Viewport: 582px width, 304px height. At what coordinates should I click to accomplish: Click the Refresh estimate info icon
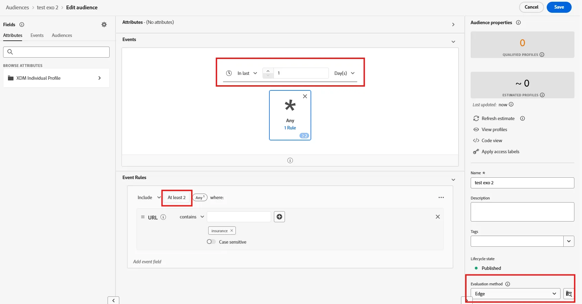pos(523,118)
